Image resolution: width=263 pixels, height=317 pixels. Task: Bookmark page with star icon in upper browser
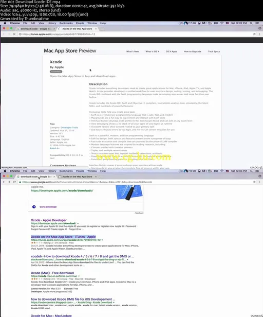coord(254,34)
